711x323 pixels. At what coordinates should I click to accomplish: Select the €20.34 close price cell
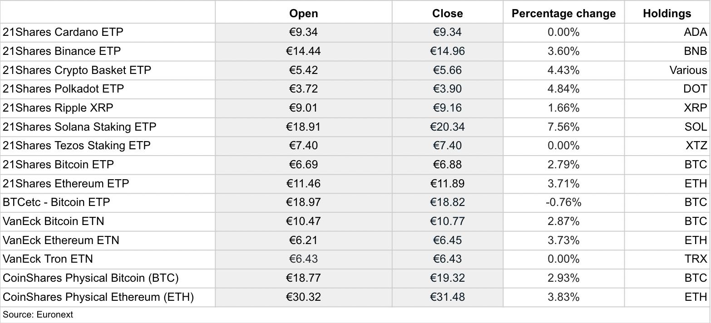(447, 127)
